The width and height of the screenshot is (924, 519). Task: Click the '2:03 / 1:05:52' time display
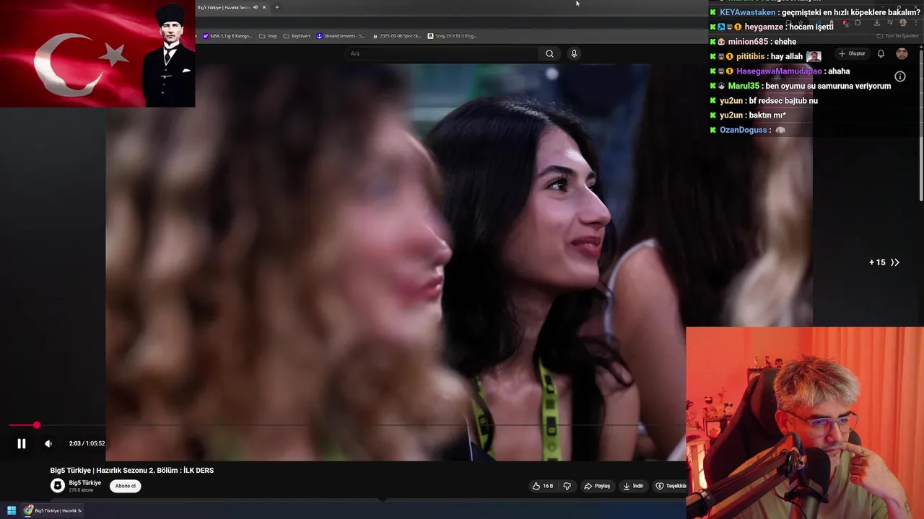point(87,444)
